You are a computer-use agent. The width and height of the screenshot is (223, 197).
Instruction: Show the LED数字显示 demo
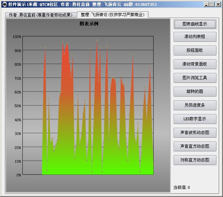(195, 119)
